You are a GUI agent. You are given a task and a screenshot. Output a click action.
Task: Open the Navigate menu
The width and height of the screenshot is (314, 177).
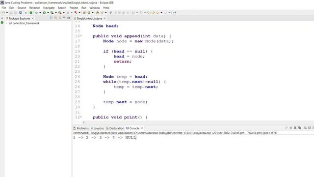pyautogui.click(x=49, y=8)
